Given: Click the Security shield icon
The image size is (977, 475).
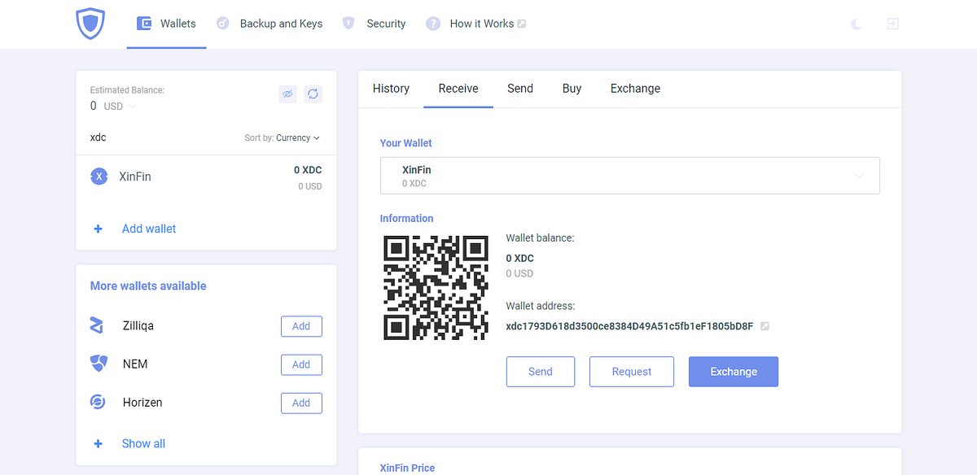Looking at the screenshot, I should pyautogui.click(x=348, y=24).
